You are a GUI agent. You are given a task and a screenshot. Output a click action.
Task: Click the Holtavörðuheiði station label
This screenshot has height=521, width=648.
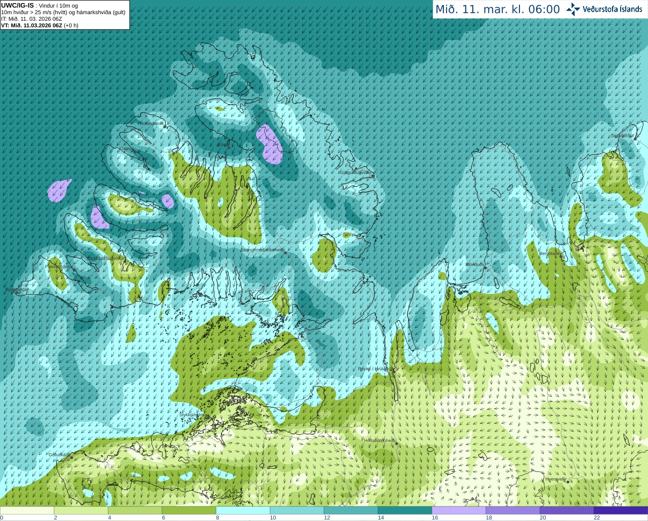click(x=380, y=441)
